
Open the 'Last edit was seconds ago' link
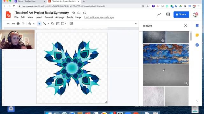click(99, 17)
